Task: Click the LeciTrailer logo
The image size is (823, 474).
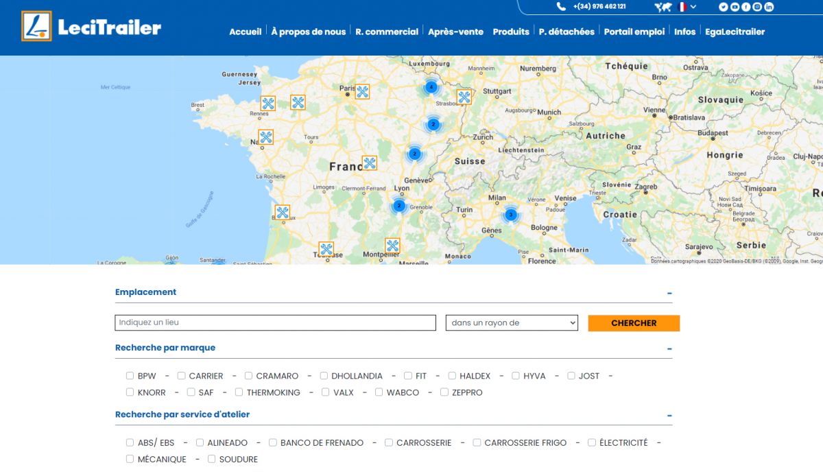Action: (x=91, y=26)
